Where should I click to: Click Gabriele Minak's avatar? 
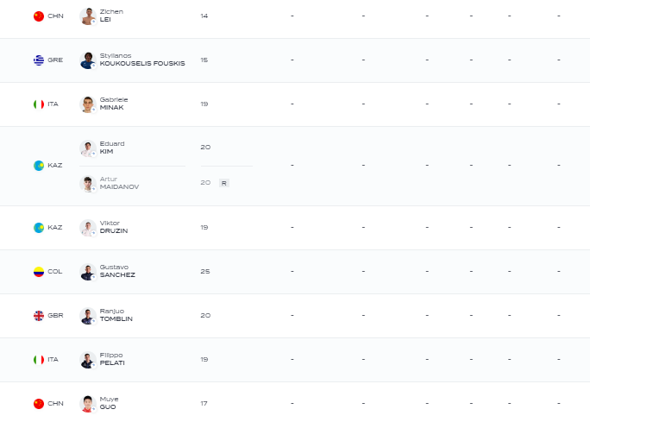[x=87, y=104]
